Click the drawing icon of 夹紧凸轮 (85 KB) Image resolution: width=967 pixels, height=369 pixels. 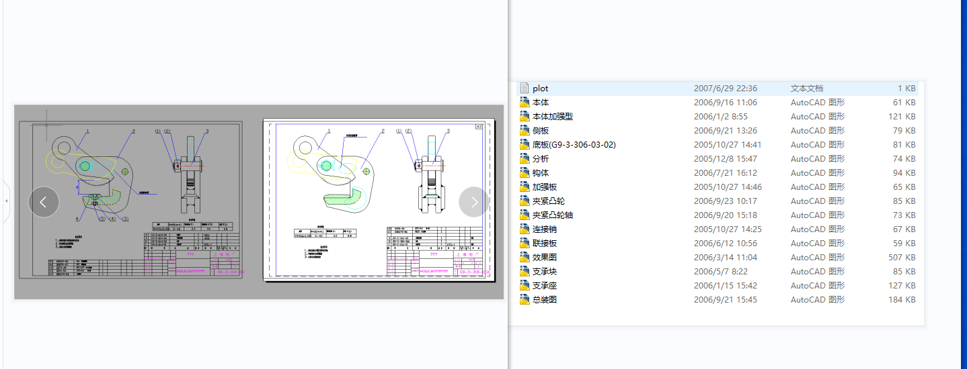(x=525, y=201)
